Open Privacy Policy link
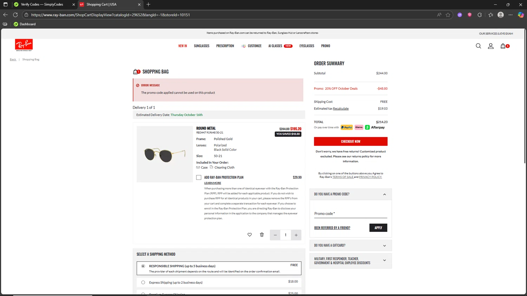Image resolution: width=527 pixels, height=296 pixels. point(370,177)
